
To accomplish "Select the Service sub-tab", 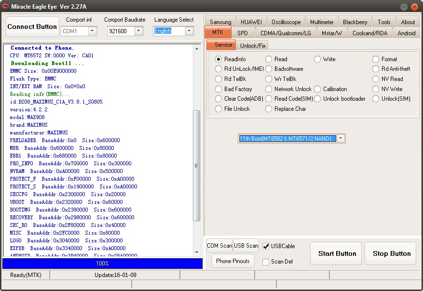I will point(221,45).
